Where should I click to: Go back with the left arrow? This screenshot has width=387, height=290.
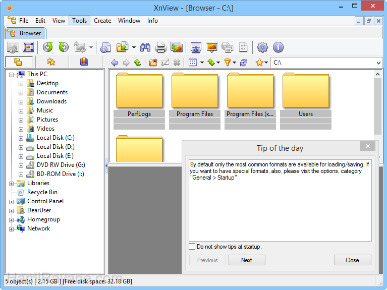[x=114, y=63]
